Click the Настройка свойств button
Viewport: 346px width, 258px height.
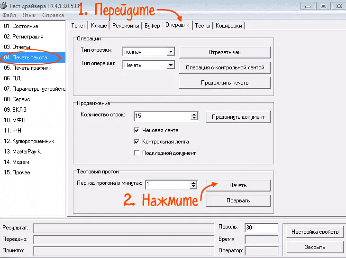coord(315,232)
